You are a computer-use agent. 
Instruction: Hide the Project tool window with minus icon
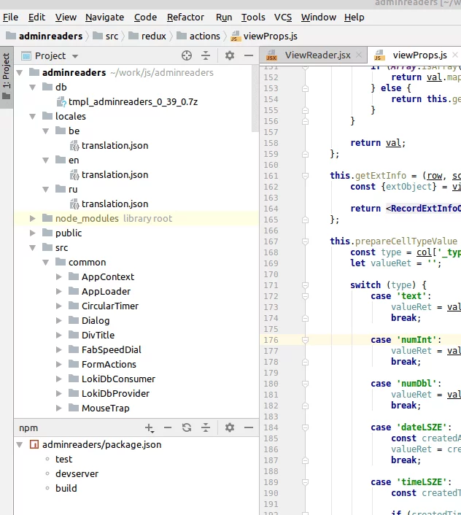(248, 55)
